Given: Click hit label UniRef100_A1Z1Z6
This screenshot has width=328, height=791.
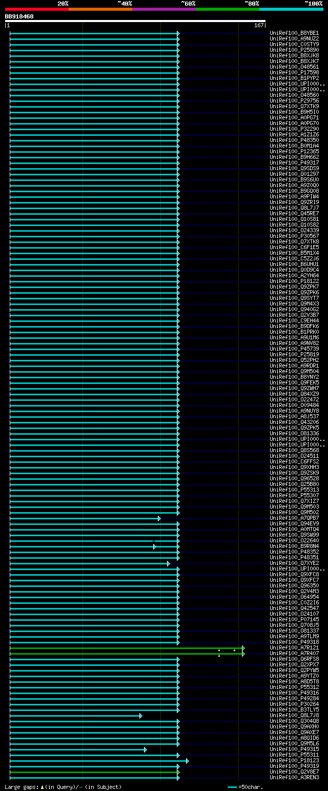Looking at the screenshot, I should pyautogui.click(x=294, y=135).
